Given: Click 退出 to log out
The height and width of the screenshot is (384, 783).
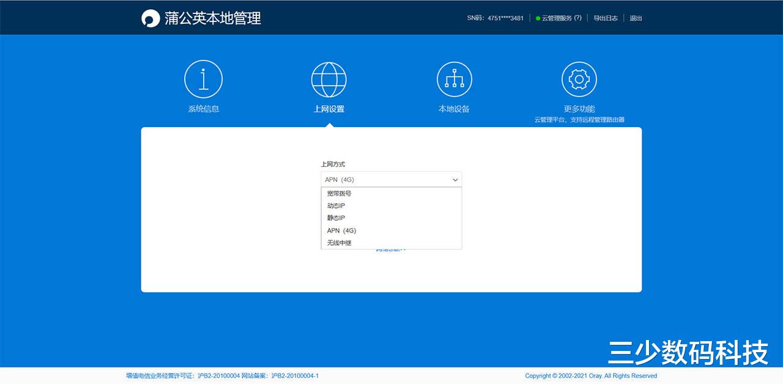Looking at the screenshot, I should pyautogui.click(x=635, y=18).
